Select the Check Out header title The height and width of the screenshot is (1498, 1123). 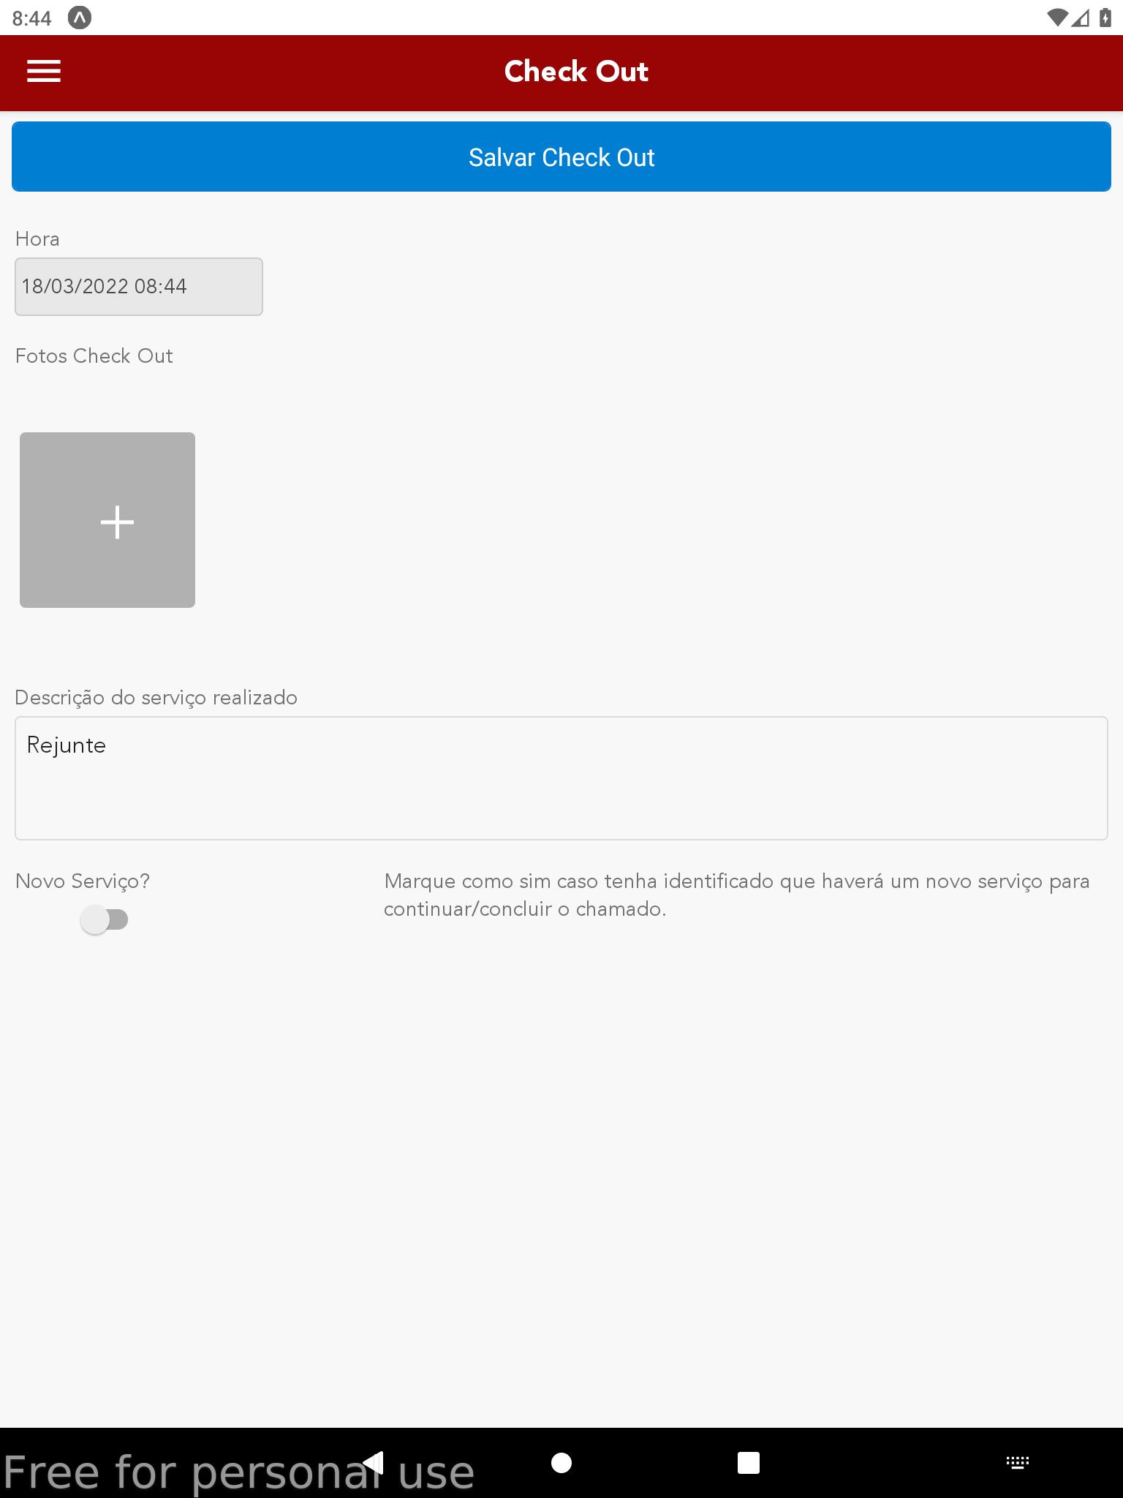pos(576,72)
